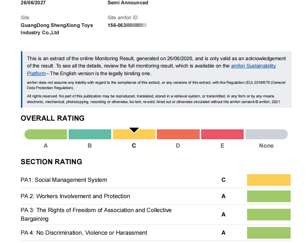
Task: Click the Site amfori ID value
Action: click(x=127, y=25)
